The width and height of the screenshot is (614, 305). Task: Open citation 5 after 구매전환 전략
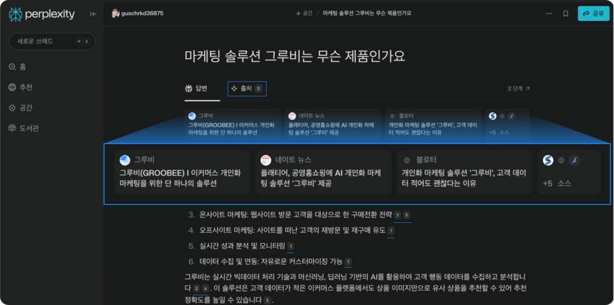[407, 215]
